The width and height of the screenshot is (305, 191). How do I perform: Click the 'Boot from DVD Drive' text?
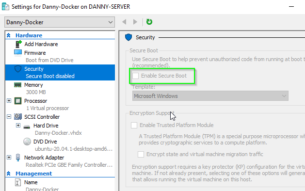[x=49, y=60]
